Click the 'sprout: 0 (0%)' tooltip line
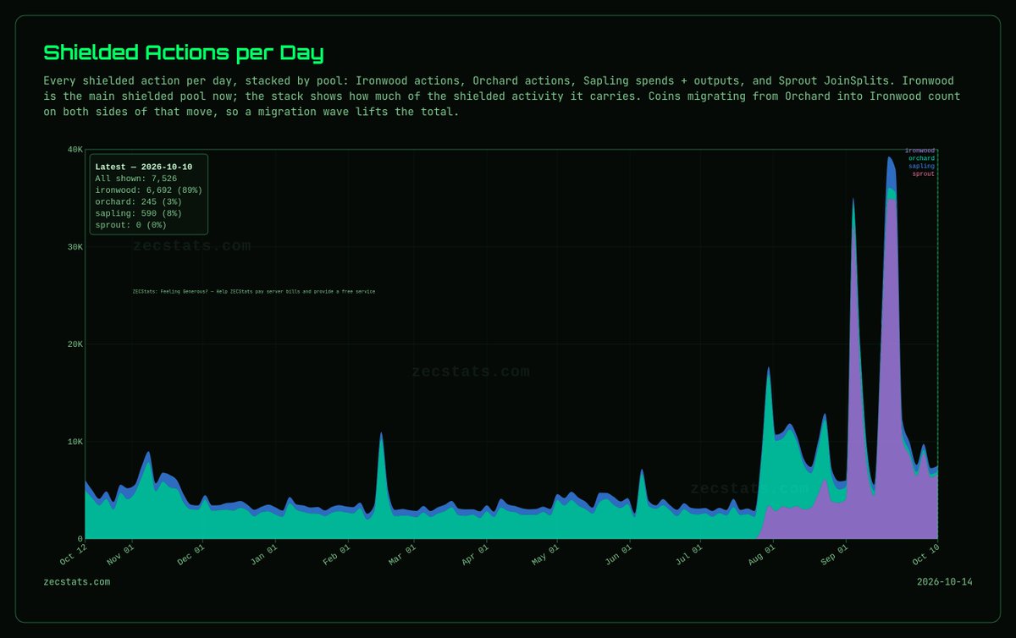This screenshot has width=1016, height=638. pos(130,225)
